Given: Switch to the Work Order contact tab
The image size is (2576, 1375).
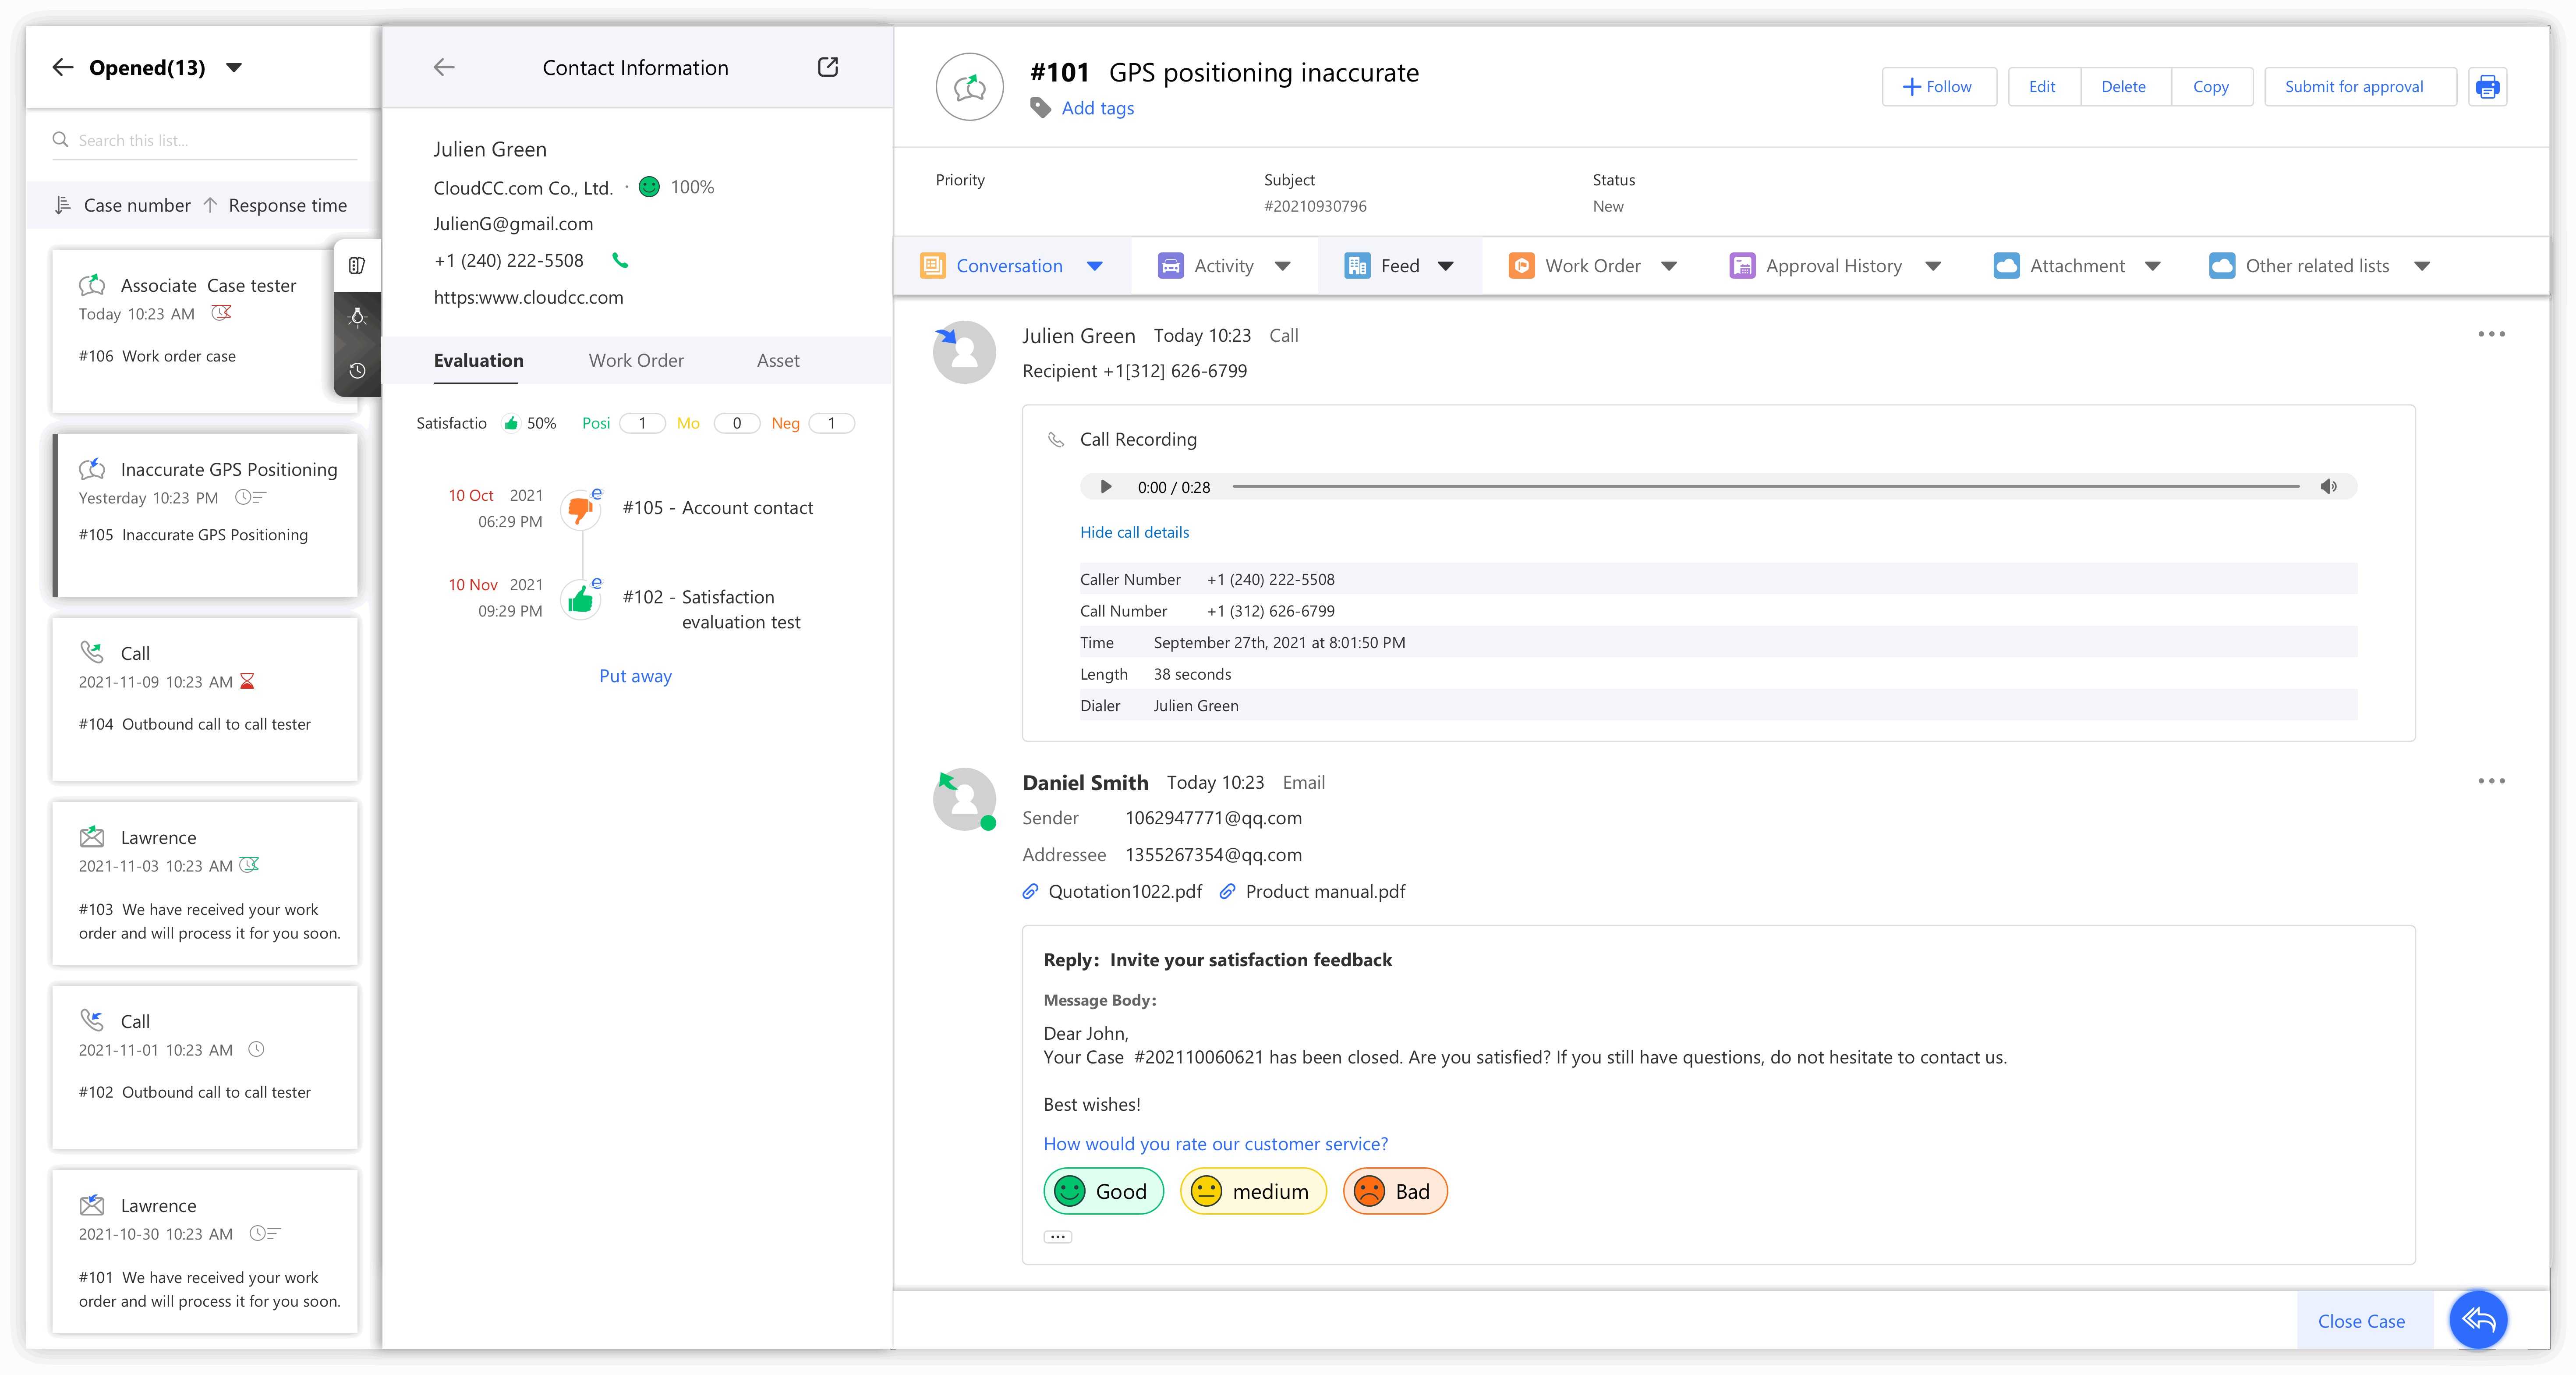Looking at the screenshot, I should coord(636,361).
